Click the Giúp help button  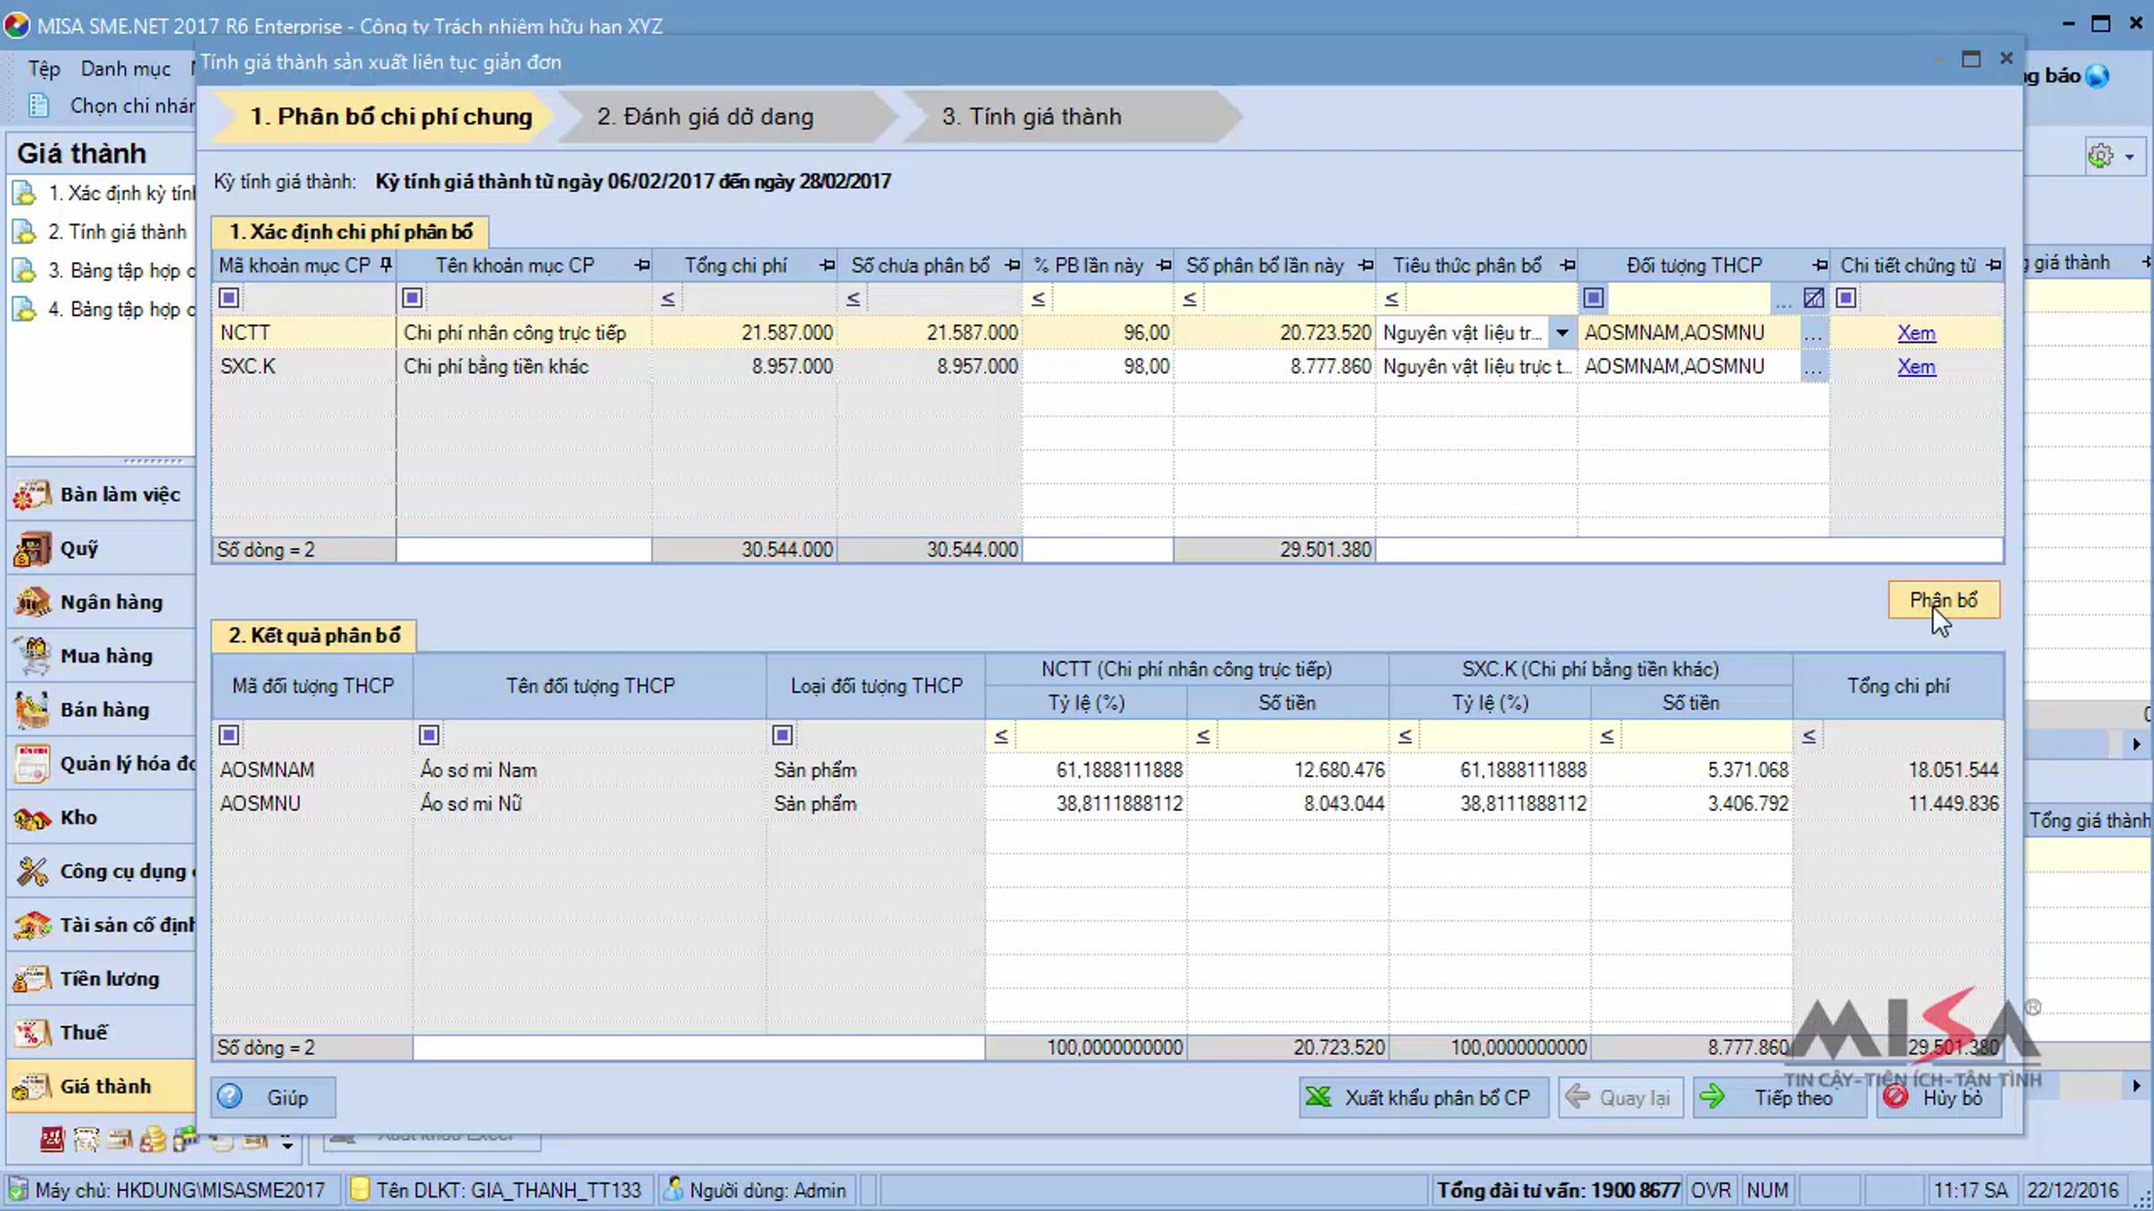[x=274, y=1097]
